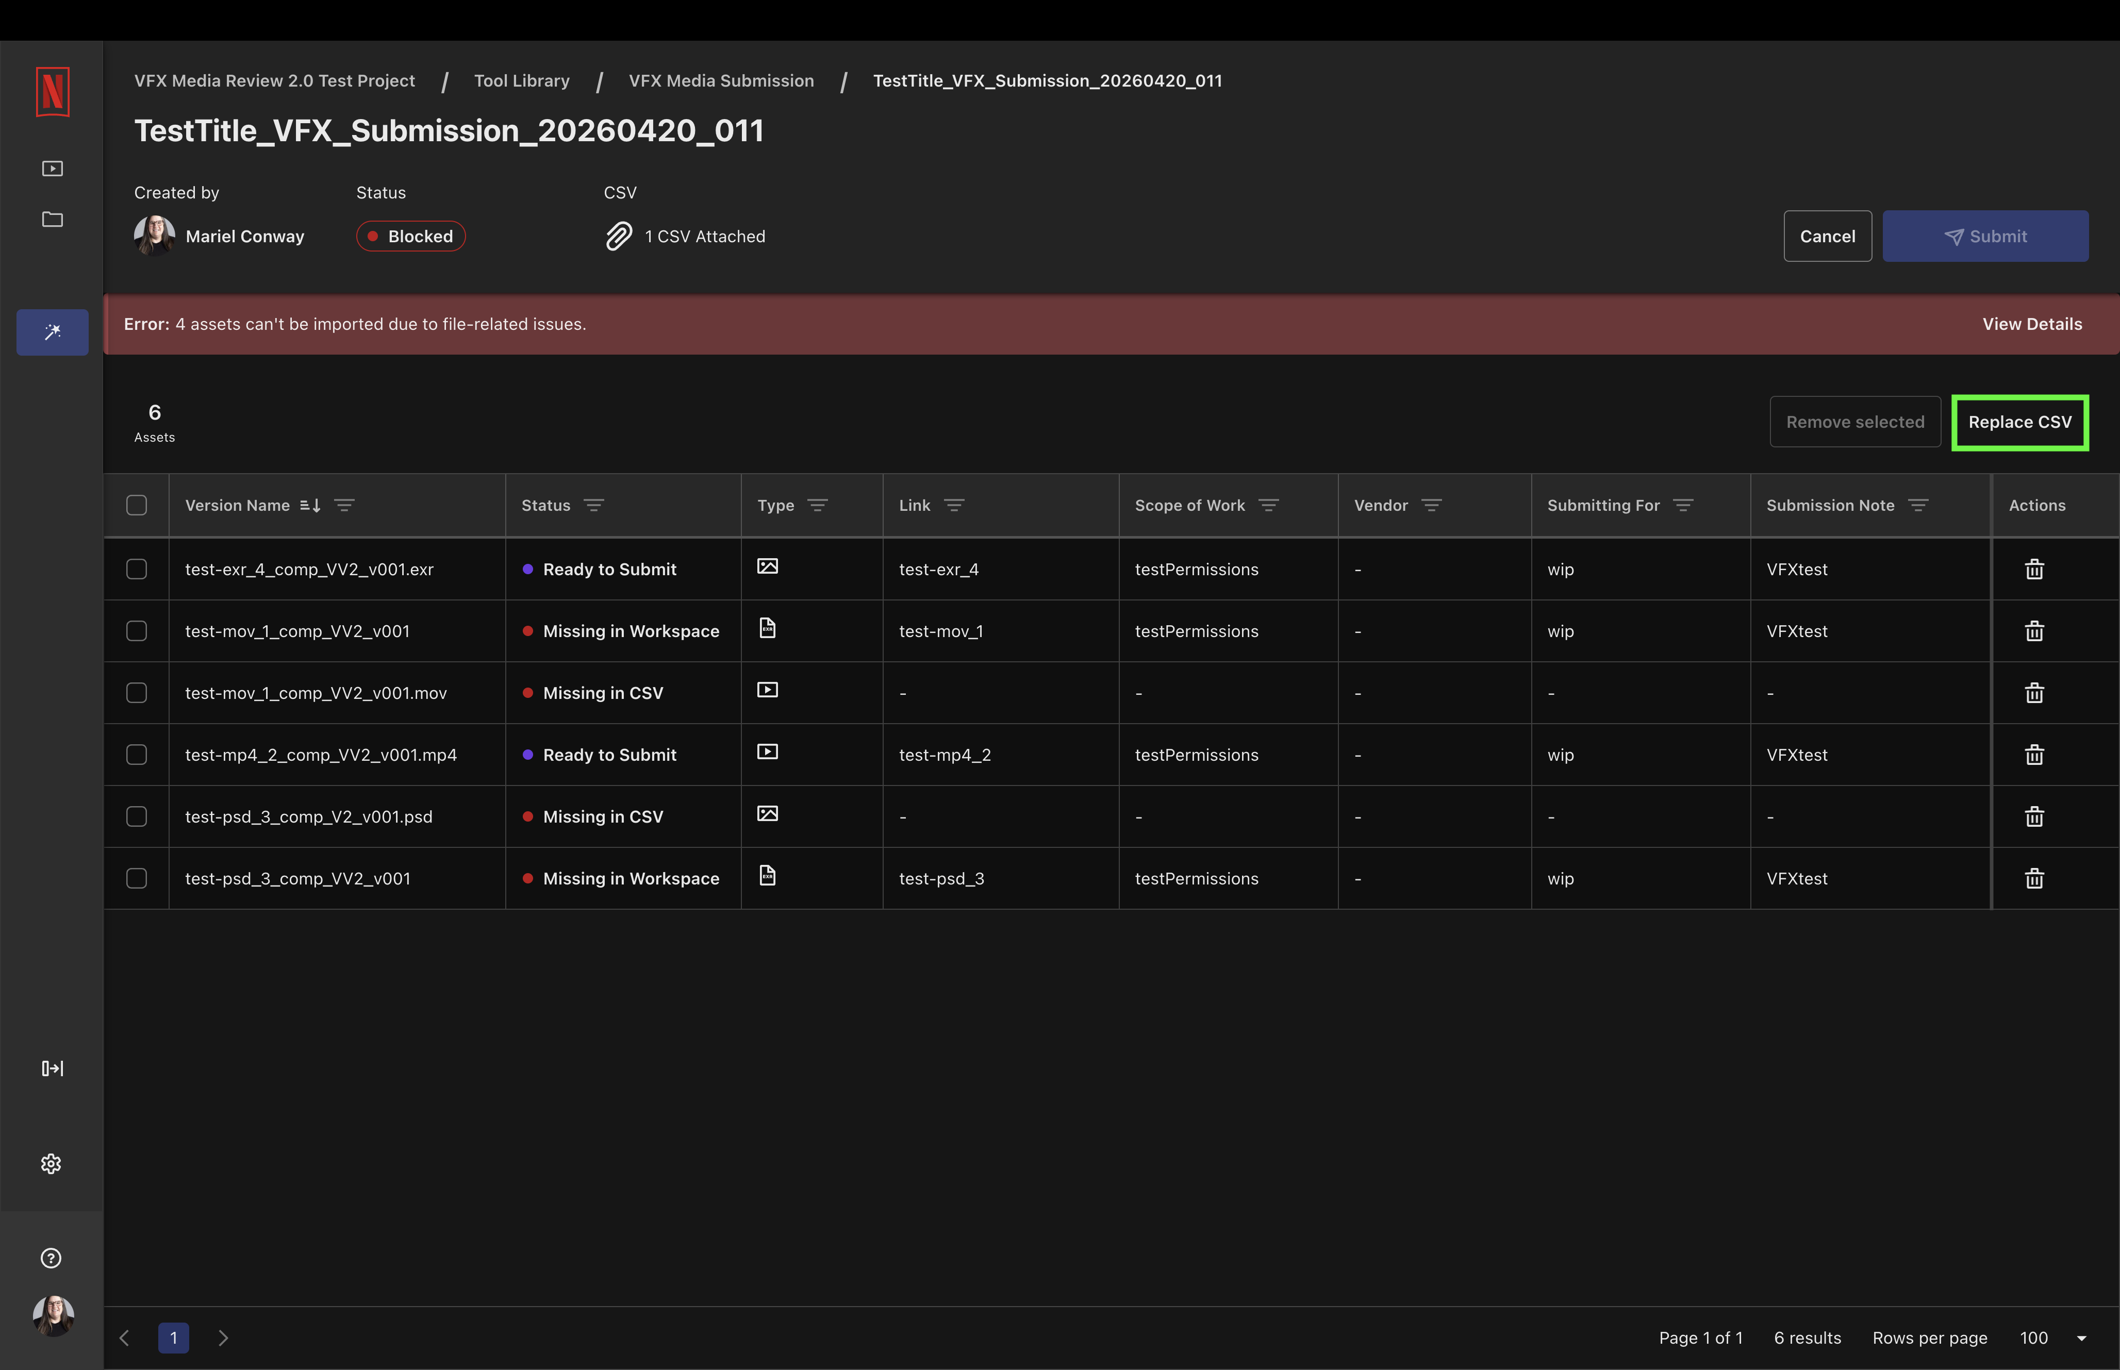2120x1370 pixels.
Task: Click file type icon for test-mov_1_comp_VV2_v001 row
Action: 768,628
